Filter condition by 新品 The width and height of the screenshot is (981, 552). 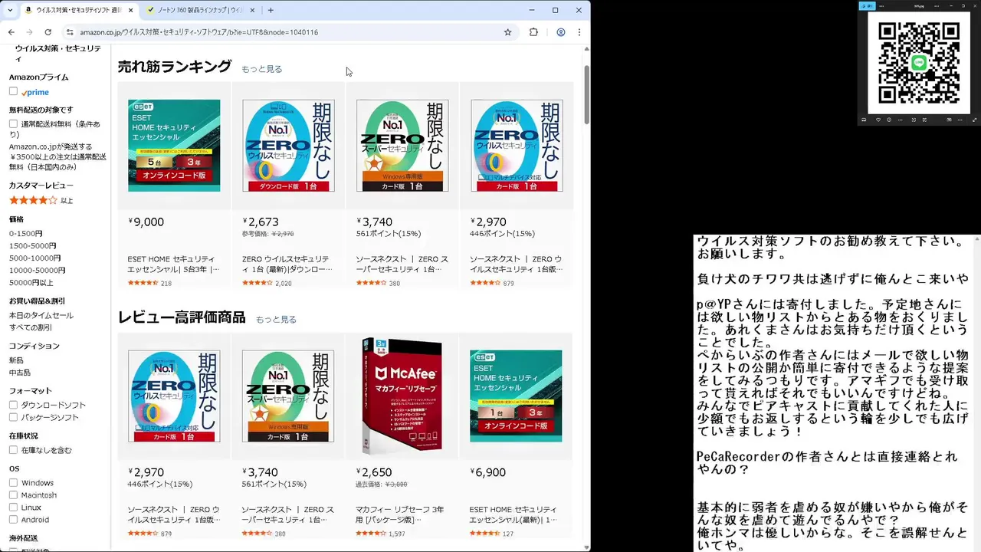click(x=16, y=360)
